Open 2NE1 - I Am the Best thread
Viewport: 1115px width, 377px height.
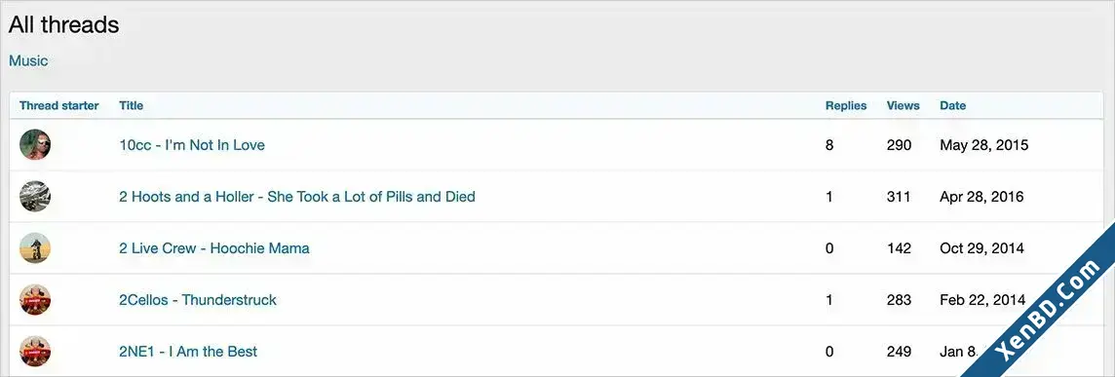pyautogui.click(x=188, y=352)
